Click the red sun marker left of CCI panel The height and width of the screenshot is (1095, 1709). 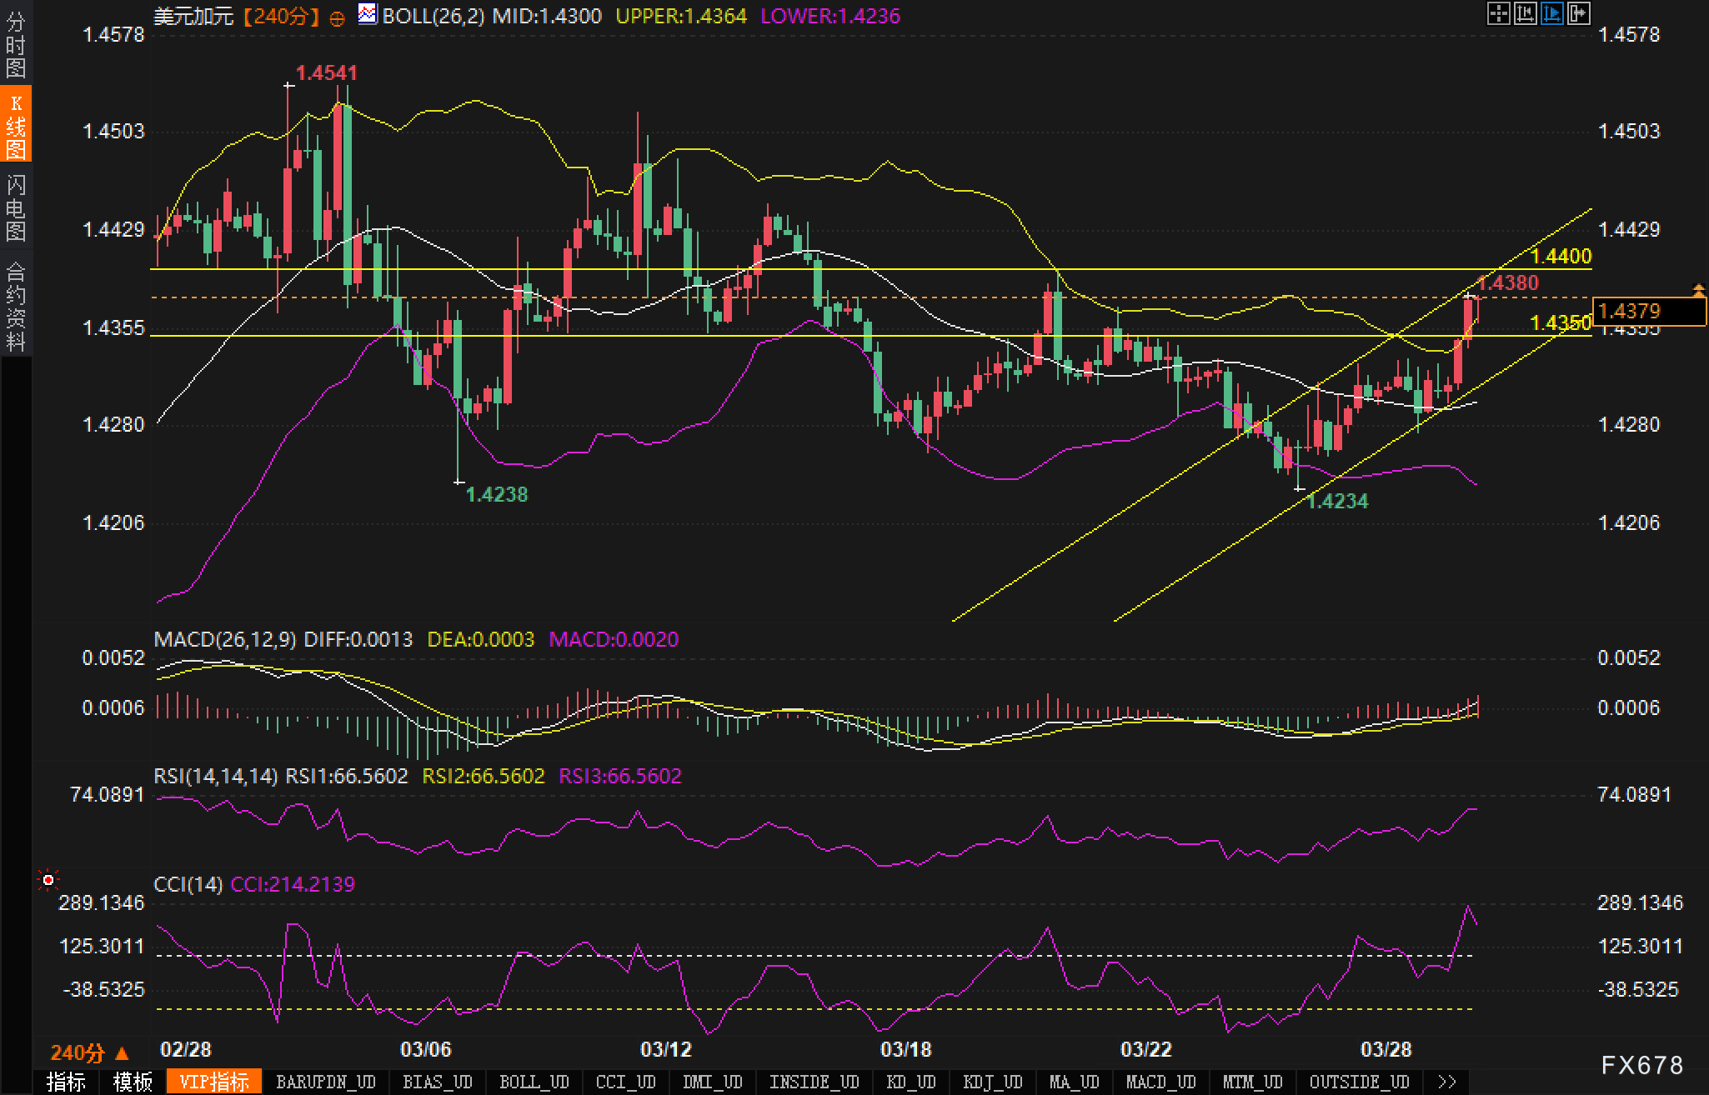tap(48, 880)
